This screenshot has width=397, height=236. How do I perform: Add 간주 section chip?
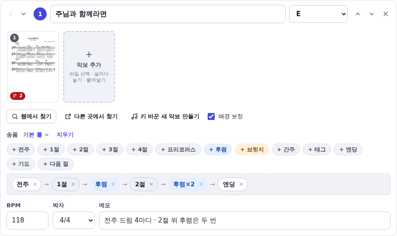(286, 149)
